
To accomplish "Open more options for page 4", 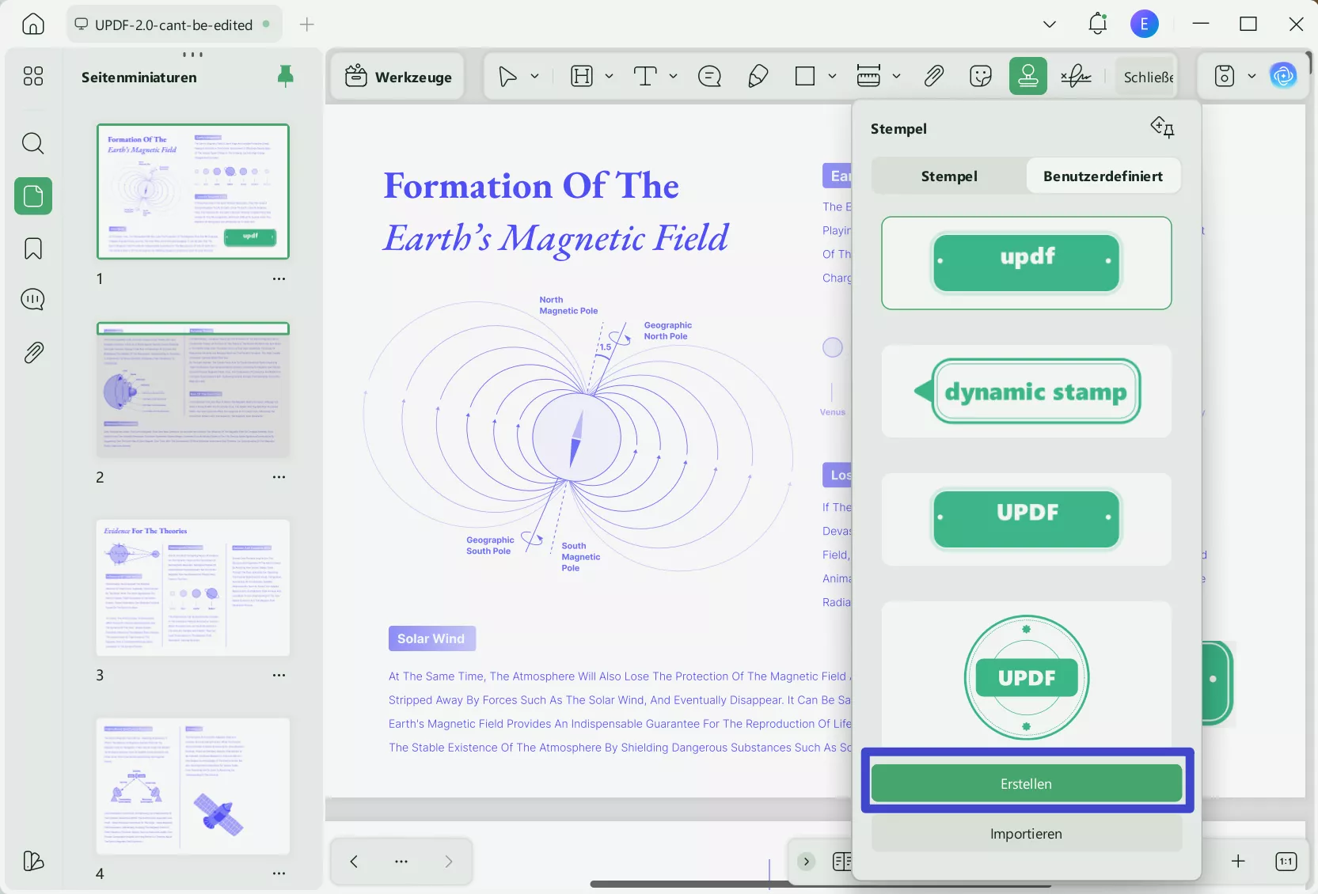I will pyautogui.click(x=279, y=873).
